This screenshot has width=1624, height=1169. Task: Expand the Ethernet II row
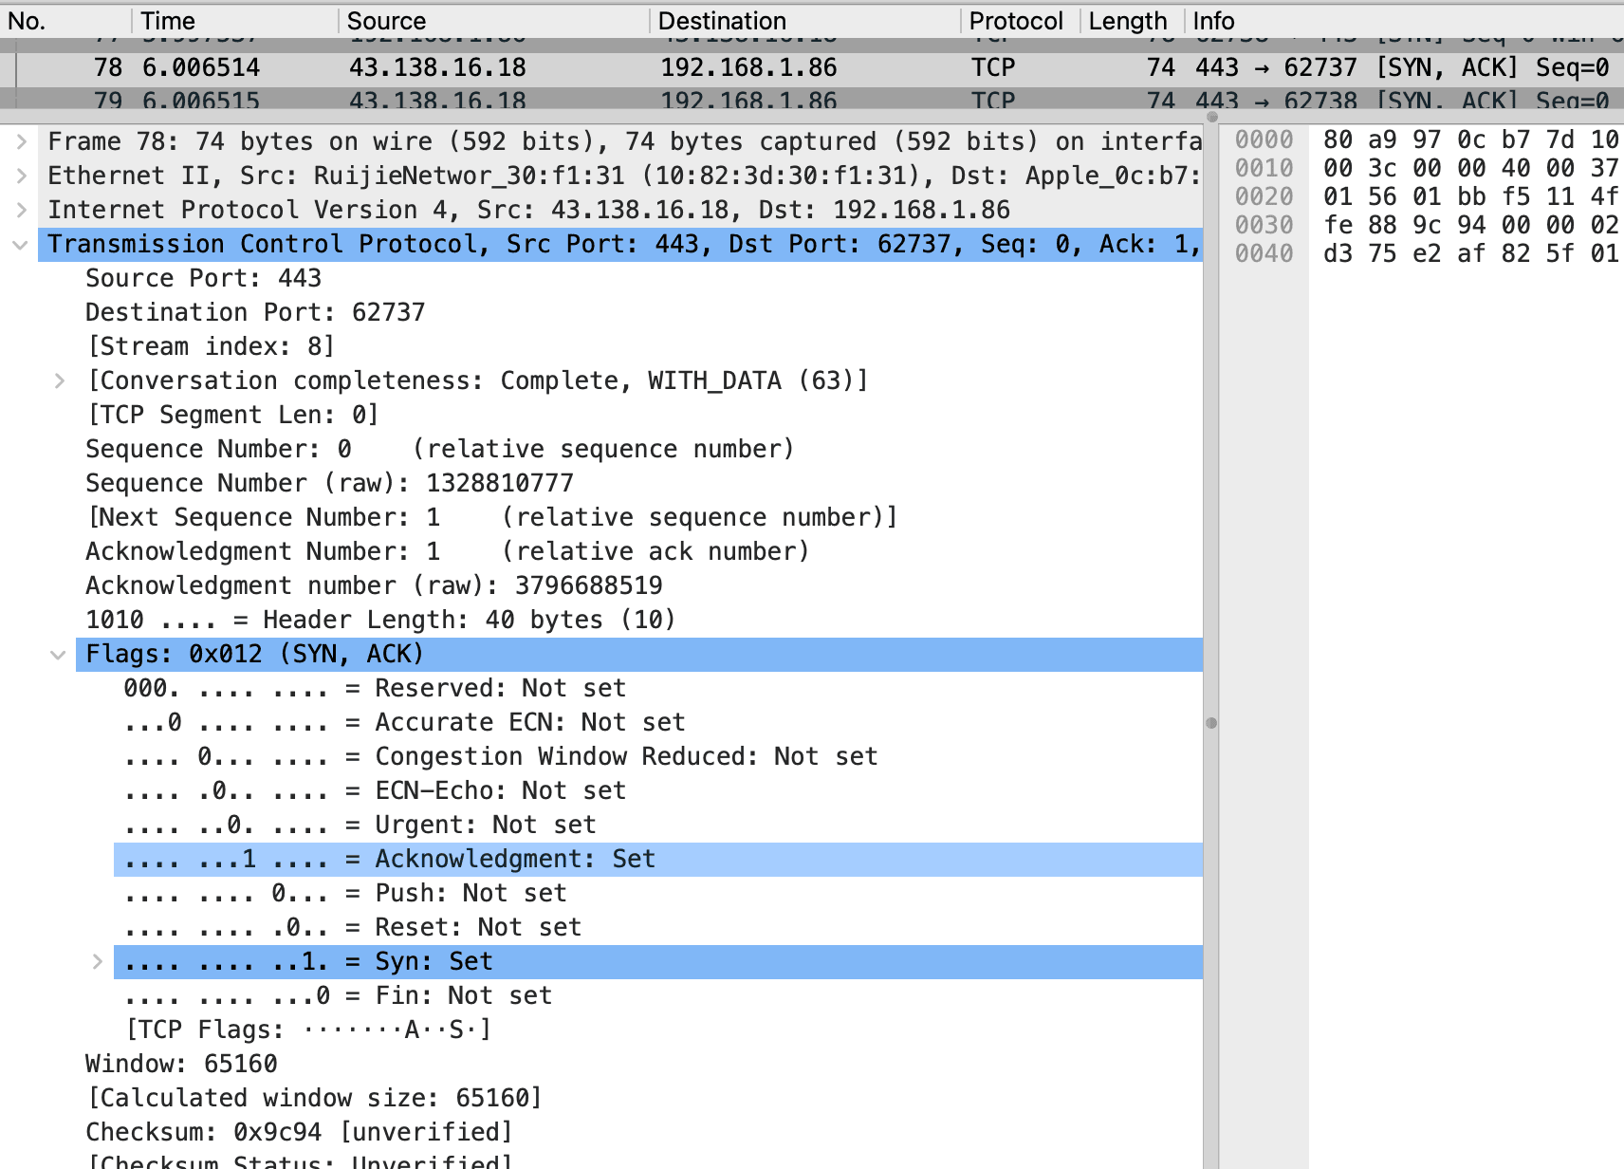tap(21, 176)
